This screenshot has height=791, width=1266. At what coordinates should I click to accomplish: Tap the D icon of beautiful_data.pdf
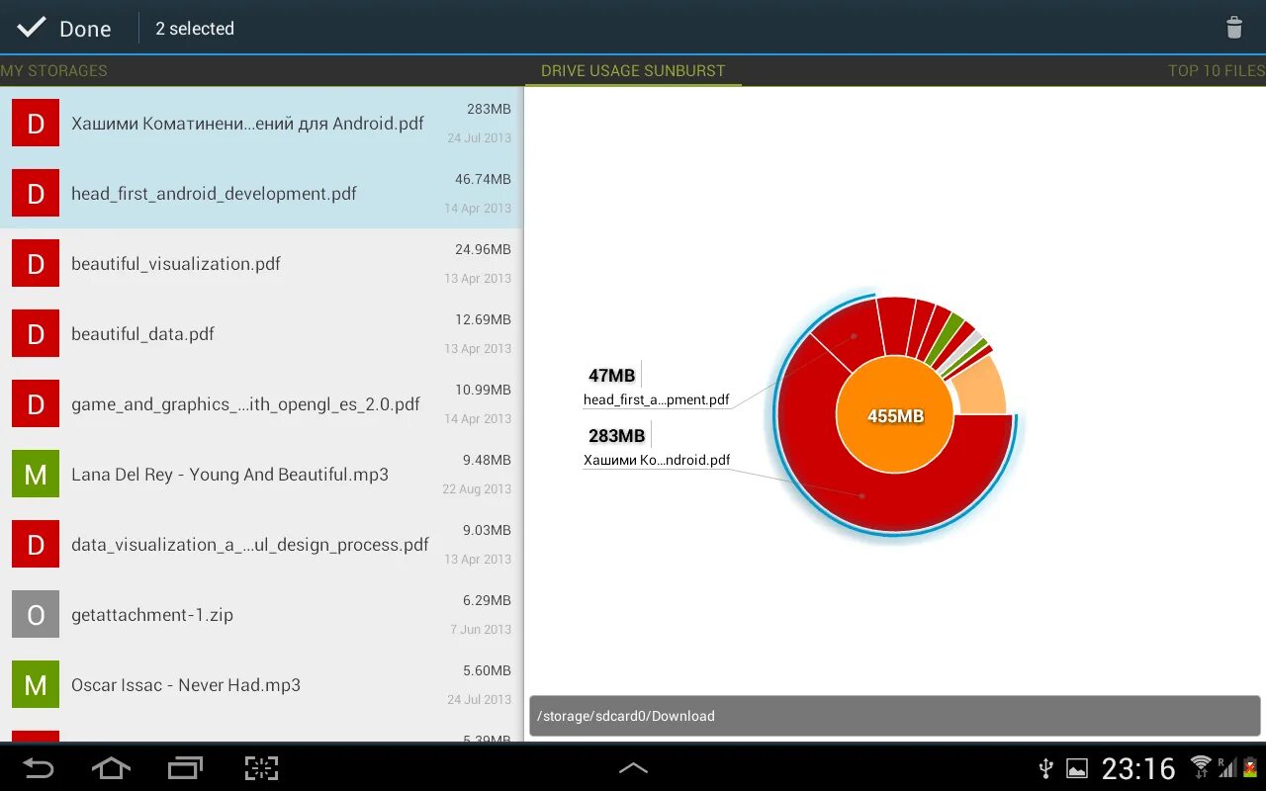pos(36,333)
